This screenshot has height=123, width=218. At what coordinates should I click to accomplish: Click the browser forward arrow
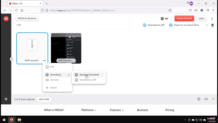click(x=10, y=10)
